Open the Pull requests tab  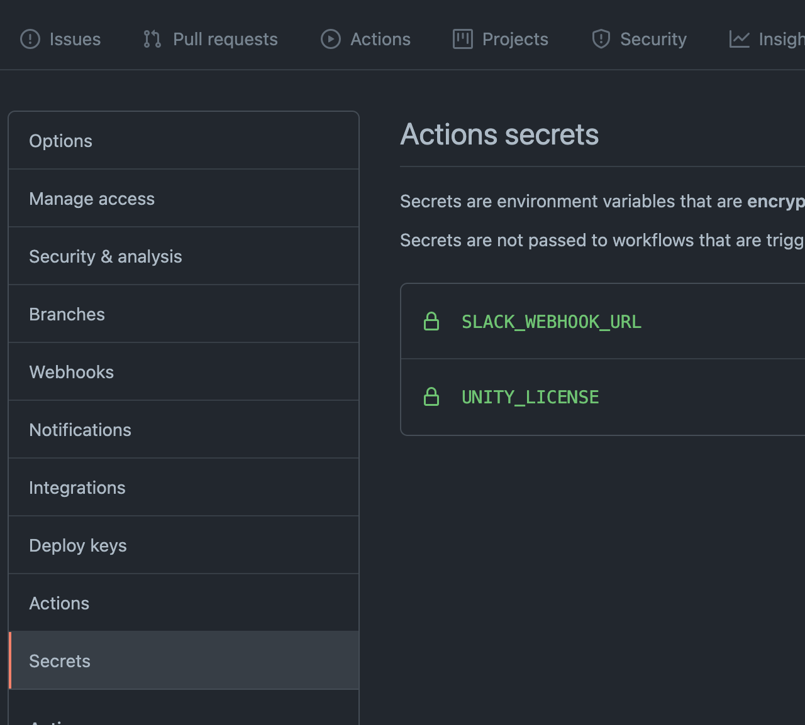(x=225, y=39)
